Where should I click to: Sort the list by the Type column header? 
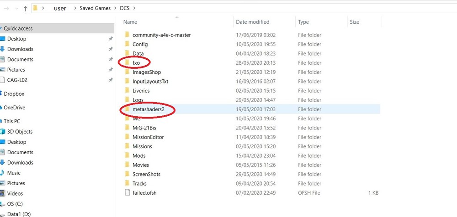point(303,22)
